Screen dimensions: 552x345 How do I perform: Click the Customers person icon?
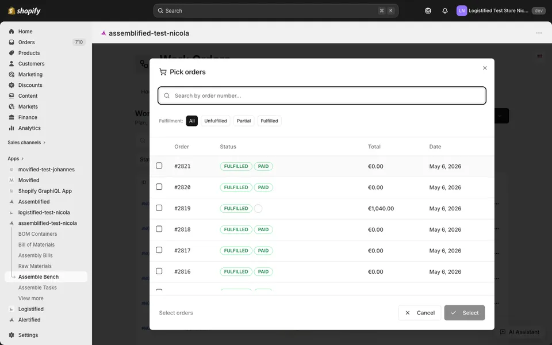click(11, 64)
